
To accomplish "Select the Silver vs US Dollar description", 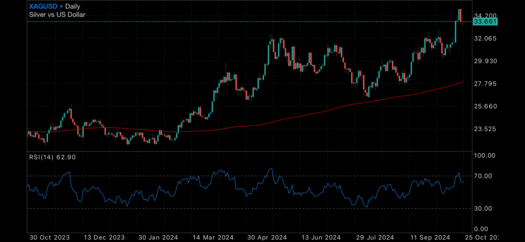I will point(57,15).
